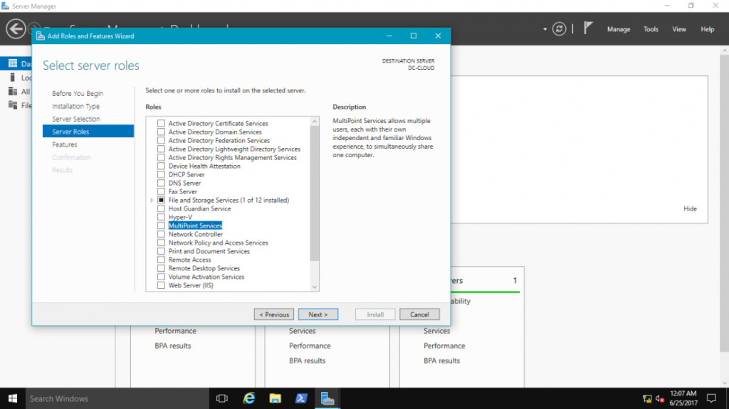This screenshot has height=409, width=729.
Task: Check DNS Server role
Action: [161, 183]
